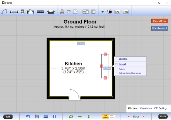Choose Delete in the Worktop menu
Viewport: 171px width, 120px height.
(x=122, y=69)
